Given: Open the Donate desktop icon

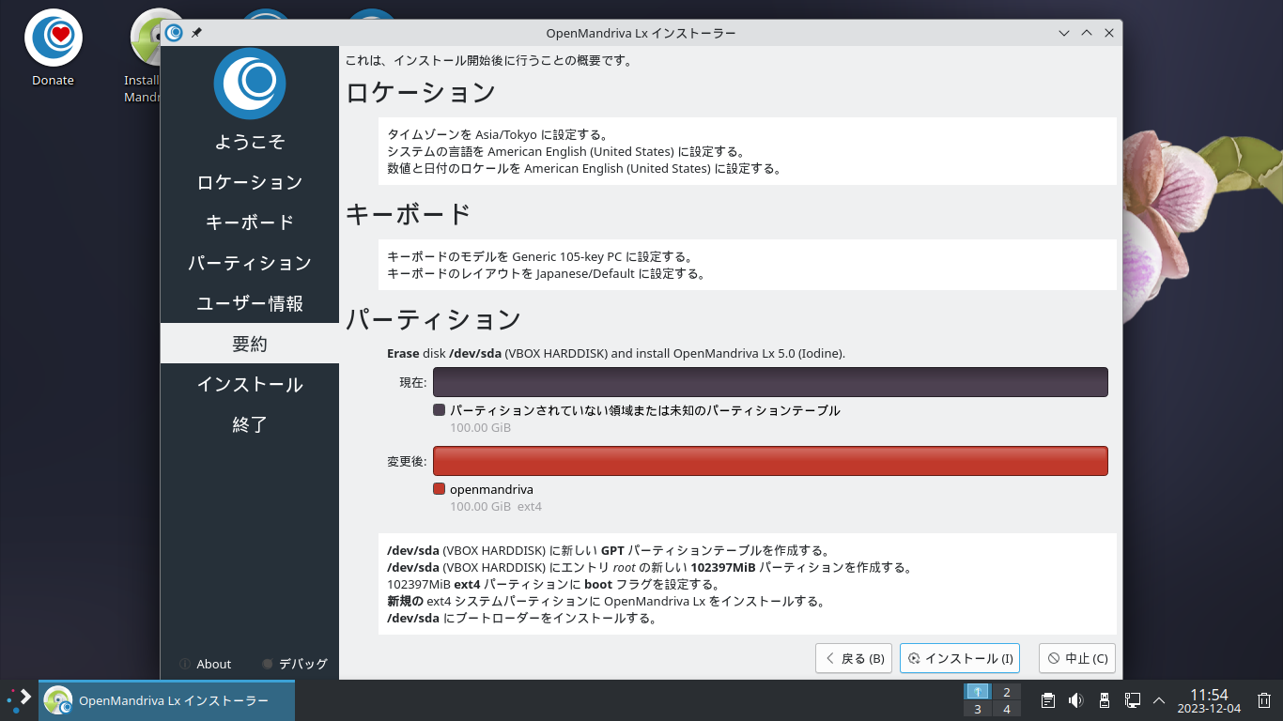Looking at the screenshot, I should [54, 49].
